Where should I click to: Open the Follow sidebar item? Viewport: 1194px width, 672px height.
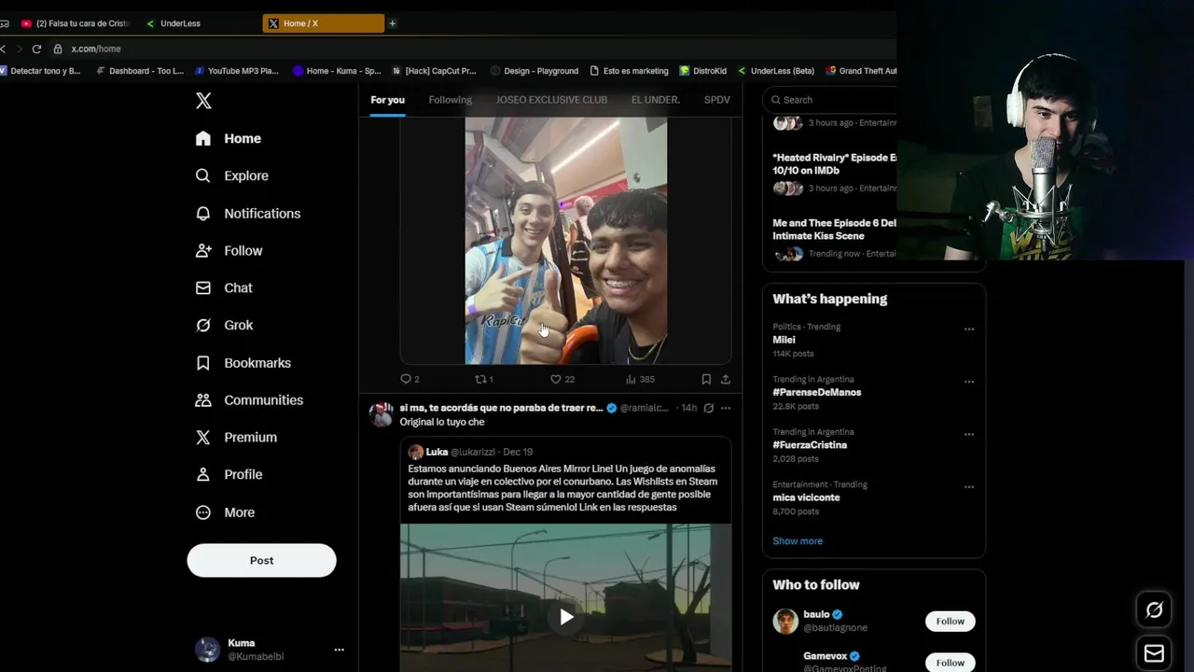[229, 250]
